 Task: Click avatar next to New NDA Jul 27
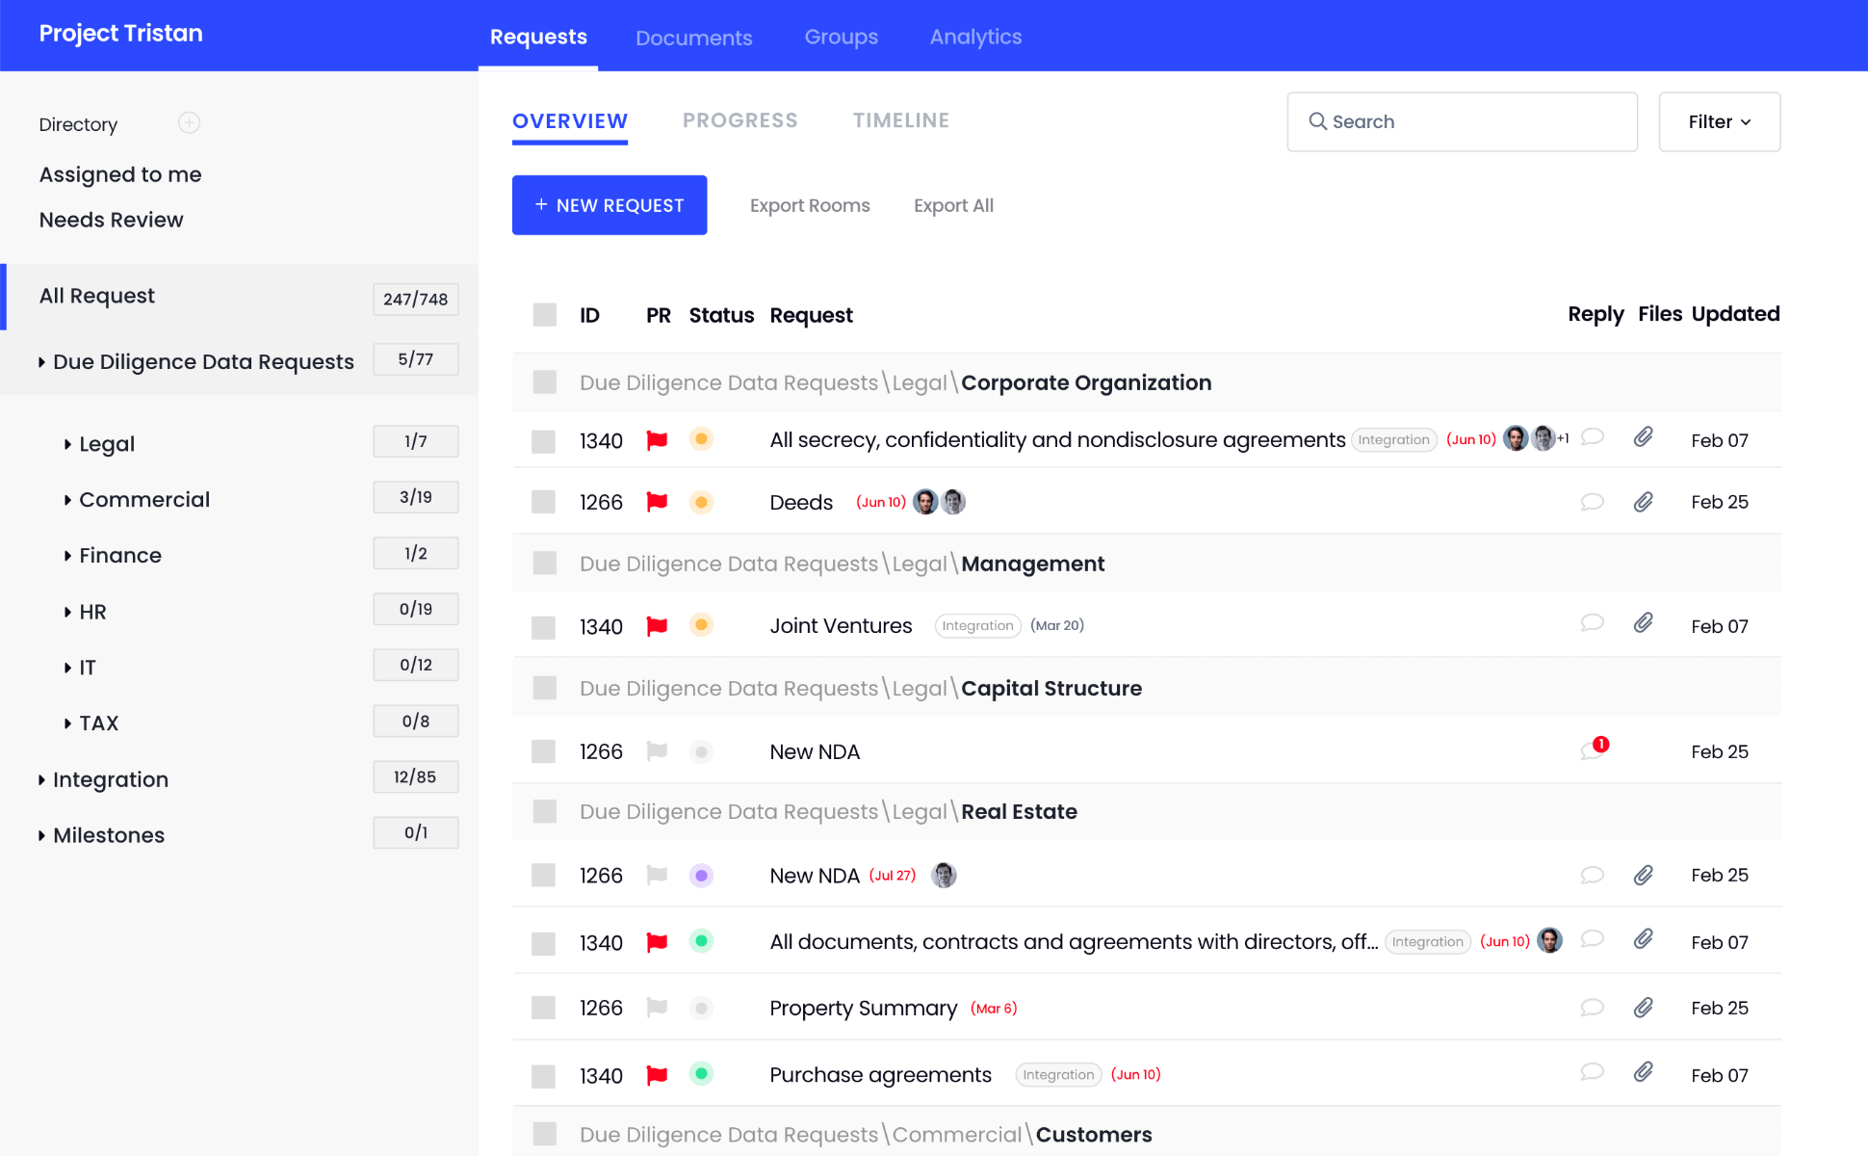pos(944,875)
